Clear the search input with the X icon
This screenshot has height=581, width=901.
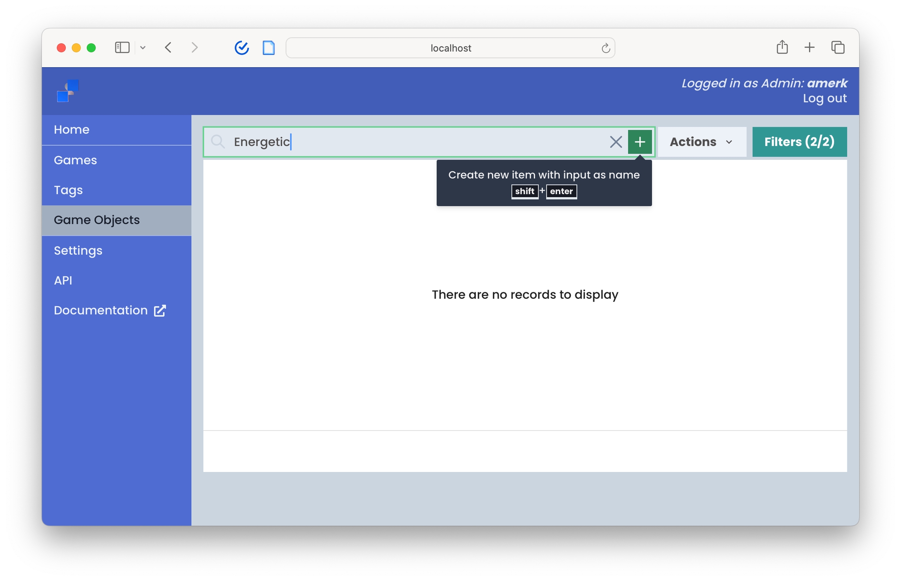click(616, 142)
